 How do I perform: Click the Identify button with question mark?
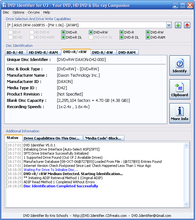[x=180, y=65]
